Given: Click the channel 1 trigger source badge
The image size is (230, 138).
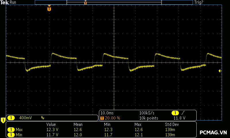Looking at the screenshot, I should (x=175, y=113).
